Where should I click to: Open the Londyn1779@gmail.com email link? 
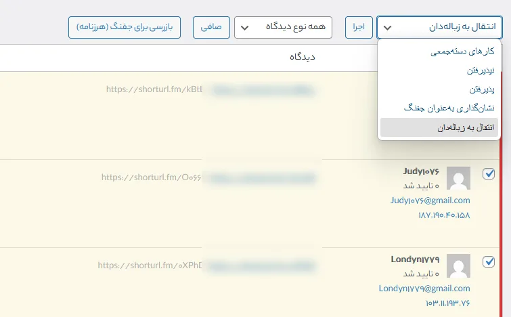click(424, 289)
